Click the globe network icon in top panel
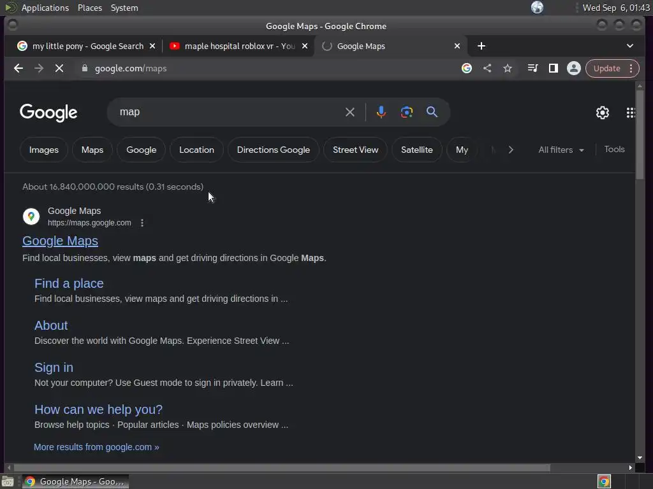The height and width of the screenshot is (489, 653). pyautogui.click(x=537, y=8)
